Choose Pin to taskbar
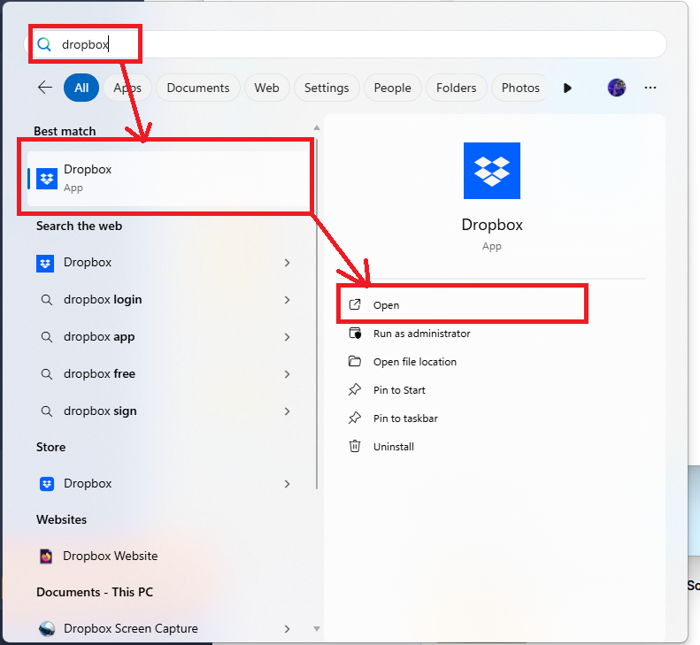Viewport: 700px width, 645px height. click(405, 418)
